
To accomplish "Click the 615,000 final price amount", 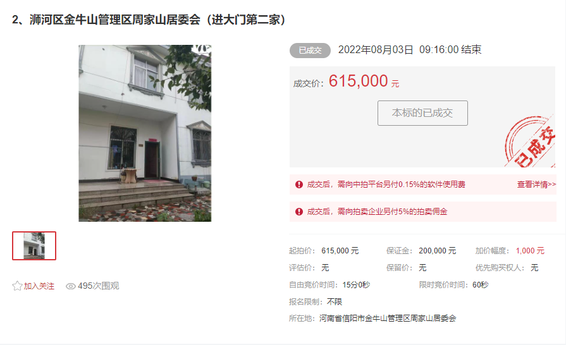I will click(358, 81).
